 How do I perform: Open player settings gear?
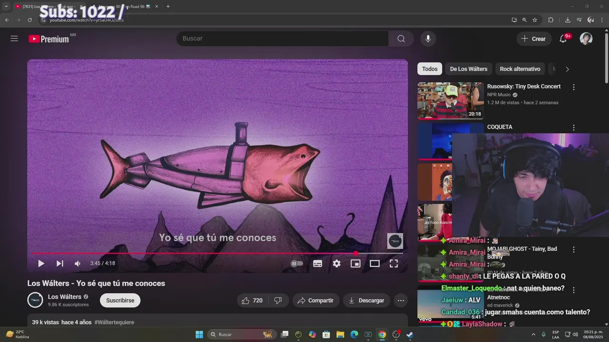point(337,263)
